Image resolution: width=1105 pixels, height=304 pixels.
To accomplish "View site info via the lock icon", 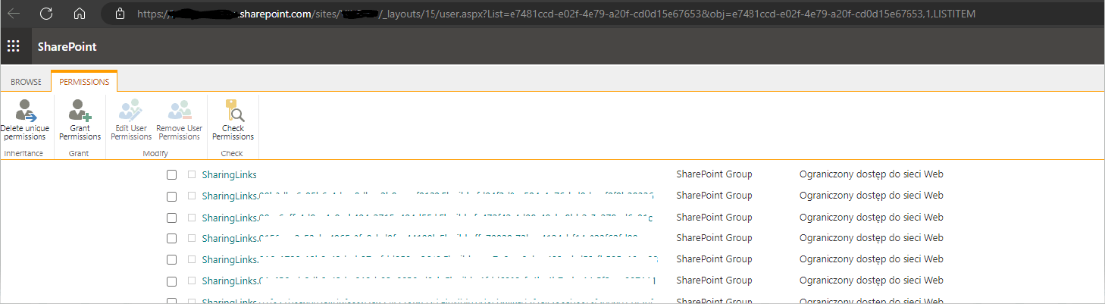I will tap(120, 13).
